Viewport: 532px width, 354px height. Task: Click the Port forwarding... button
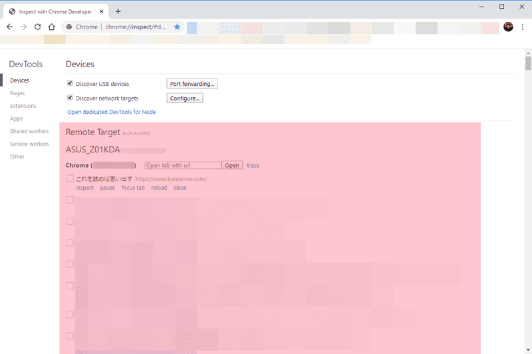[x=192, y=83]
